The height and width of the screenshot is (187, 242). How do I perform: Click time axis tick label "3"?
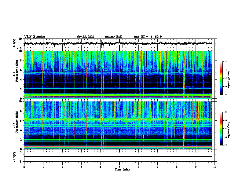pyautogui.click(x=81, y=167)
